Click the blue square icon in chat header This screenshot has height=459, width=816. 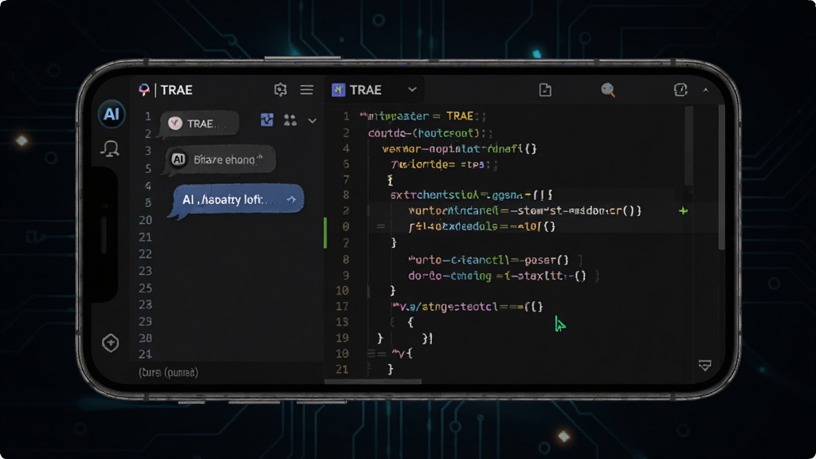267,120
